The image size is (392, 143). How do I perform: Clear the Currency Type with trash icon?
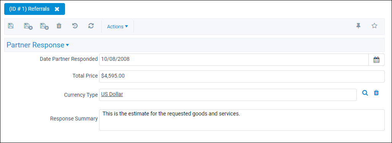[x=376, y=93]
